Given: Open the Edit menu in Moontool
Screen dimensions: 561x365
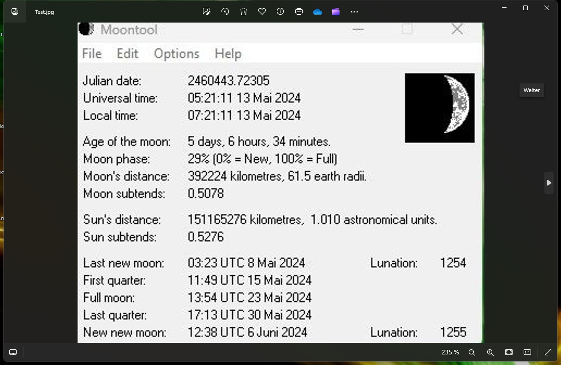Looking at the screenshot, I should (x=127, y=53).
